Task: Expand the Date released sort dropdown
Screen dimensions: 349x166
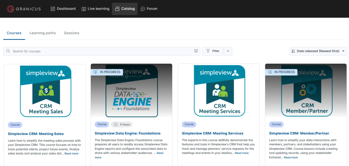Action: pos(318,51)
